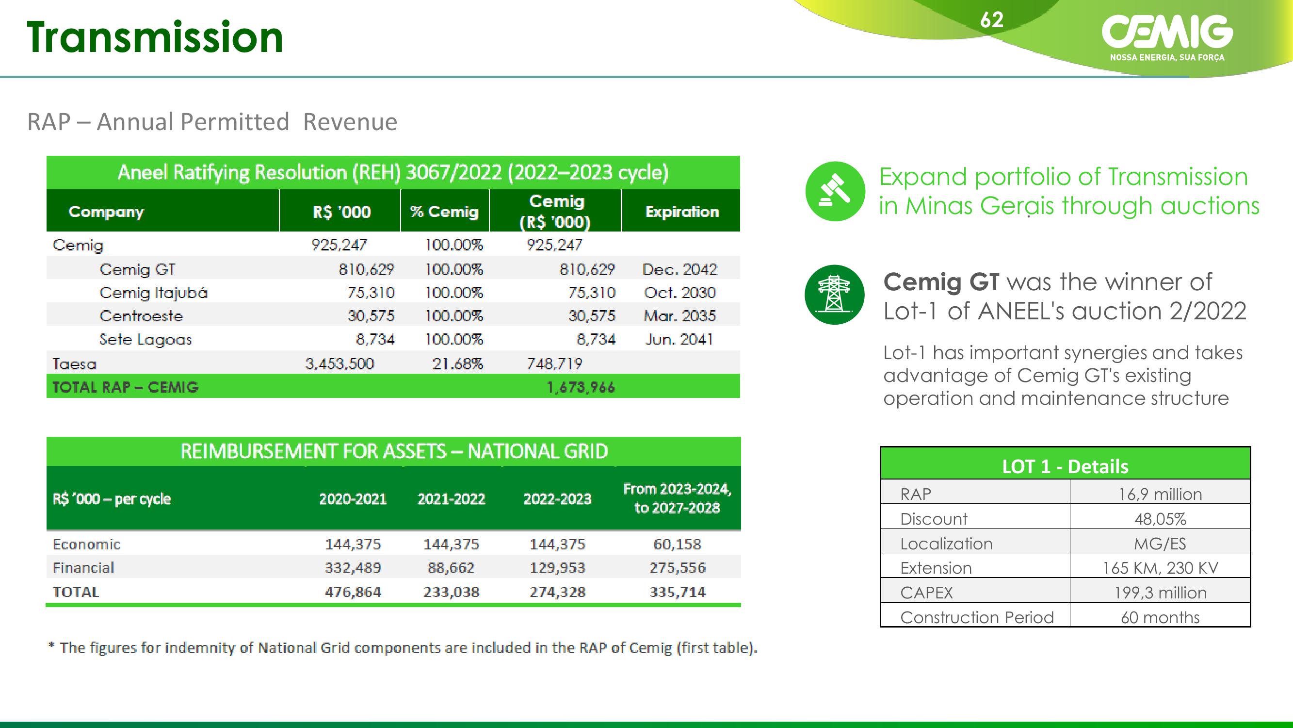Click the Financial value 129,953

pyautogui.click(x=557, y=568)
